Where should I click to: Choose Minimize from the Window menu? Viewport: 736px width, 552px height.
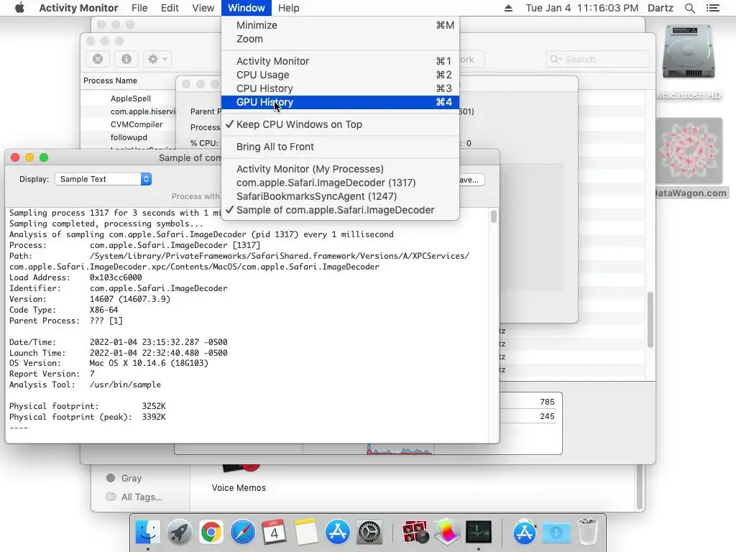coord(340,25)
